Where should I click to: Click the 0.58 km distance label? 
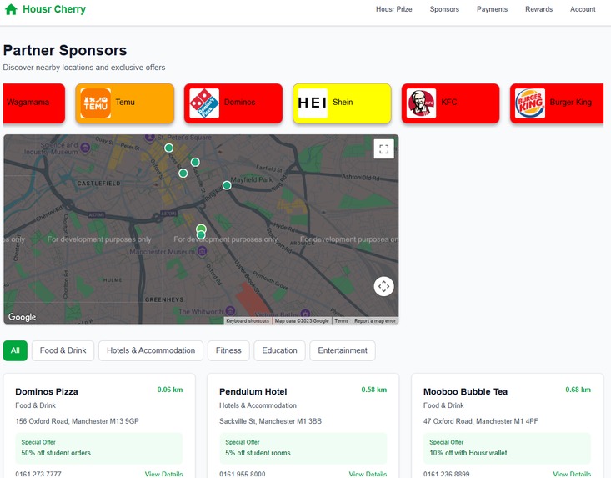coord(374,390)
